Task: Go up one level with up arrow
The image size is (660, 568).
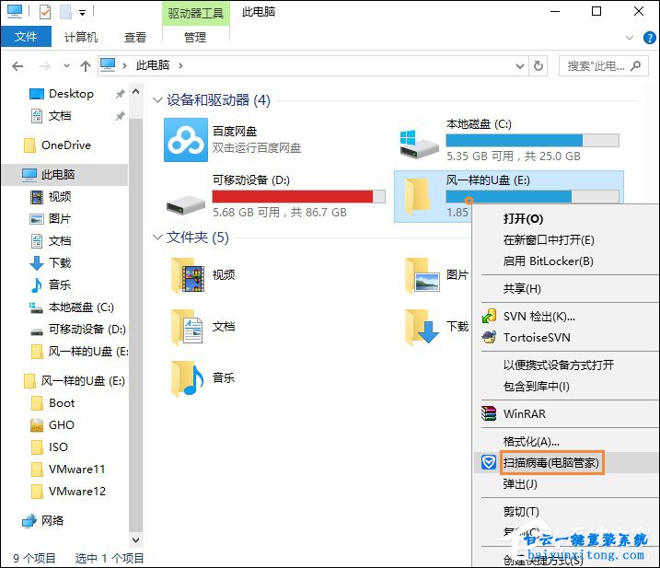Action: 86,65
